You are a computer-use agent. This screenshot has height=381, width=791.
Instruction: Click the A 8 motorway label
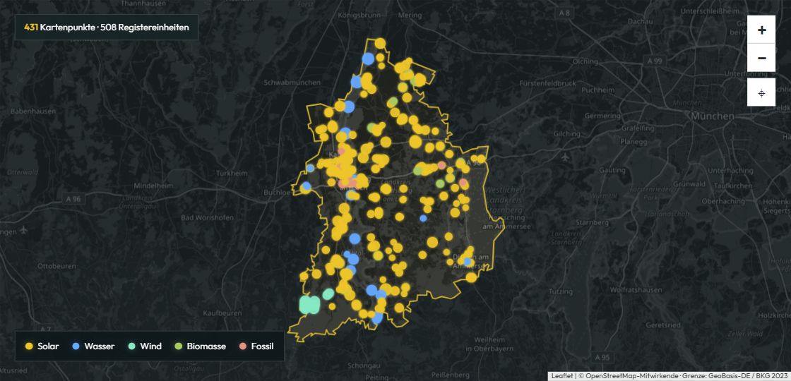[564, 13]
